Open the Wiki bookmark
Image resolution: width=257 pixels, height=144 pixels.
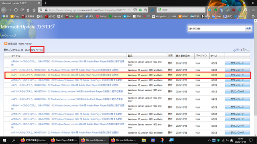(x=69, y=16)
